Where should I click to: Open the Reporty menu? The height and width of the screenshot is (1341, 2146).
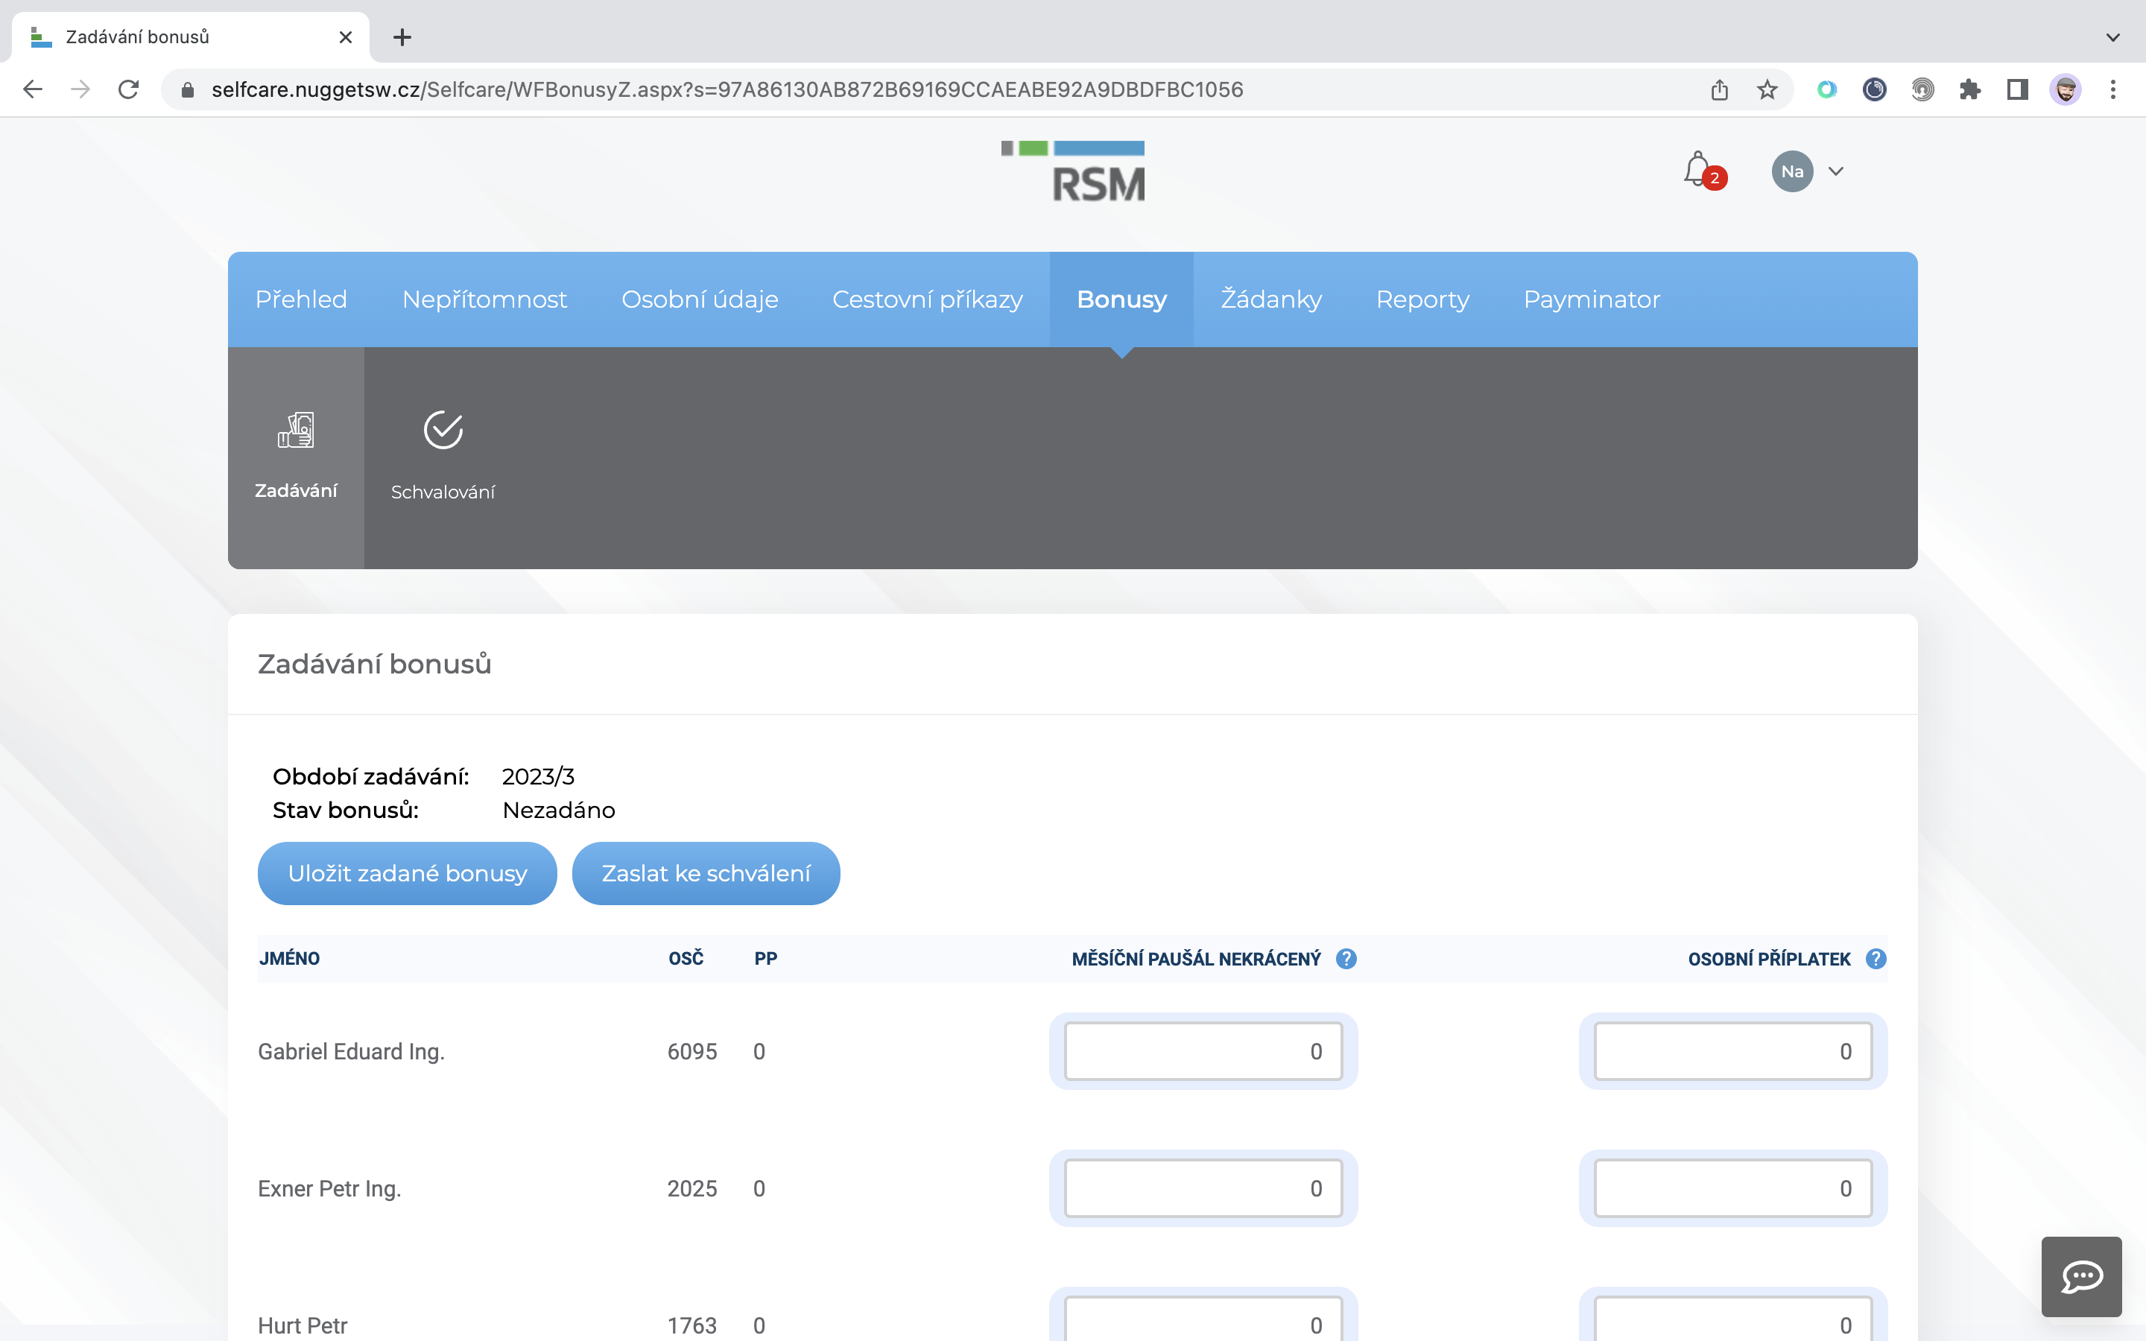click(1422, 299)
